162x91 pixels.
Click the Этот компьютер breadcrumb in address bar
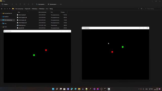(19, 9)
